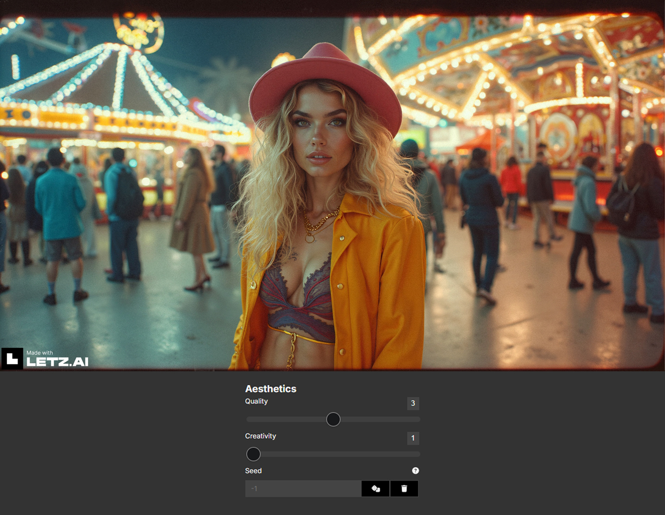This screenshot has height=515, width=665.
Task: Click the LETZ.AI watermark text
Action: [57, 362]
